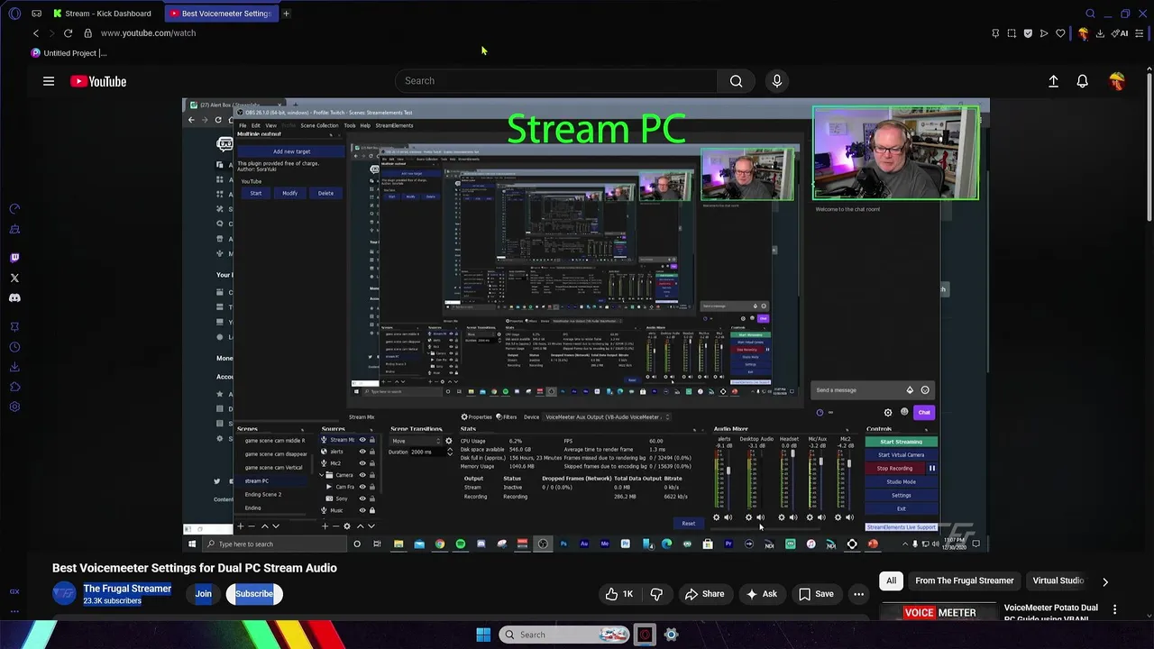Open the YouTube guide hamburger menu

(x=49, y=81)
